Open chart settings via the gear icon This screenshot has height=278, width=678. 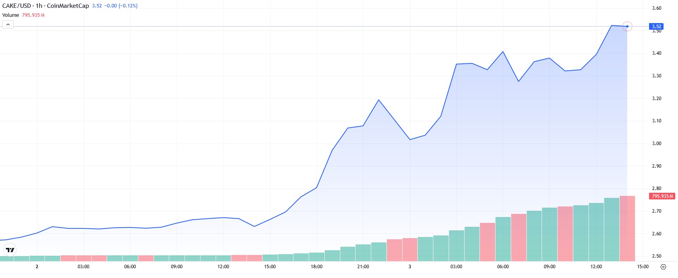click(663, 267)
